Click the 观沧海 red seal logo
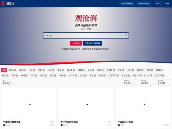The image size is (172, 129). (x=3, y=3)
